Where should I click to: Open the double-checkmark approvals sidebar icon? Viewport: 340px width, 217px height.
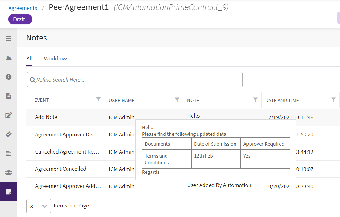point(9,134)
